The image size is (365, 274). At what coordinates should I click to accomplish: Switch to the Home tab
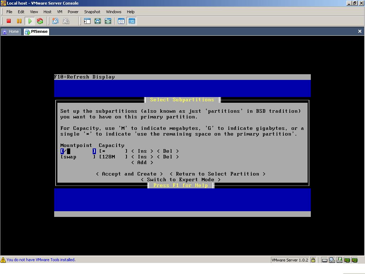(x=11, y=31)
